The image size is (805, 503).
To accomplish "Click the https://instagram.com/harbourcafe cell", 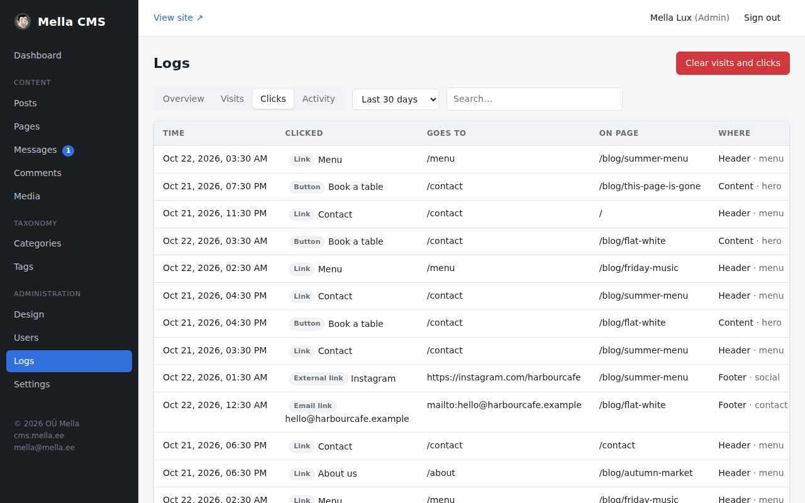I will [504, 377].
